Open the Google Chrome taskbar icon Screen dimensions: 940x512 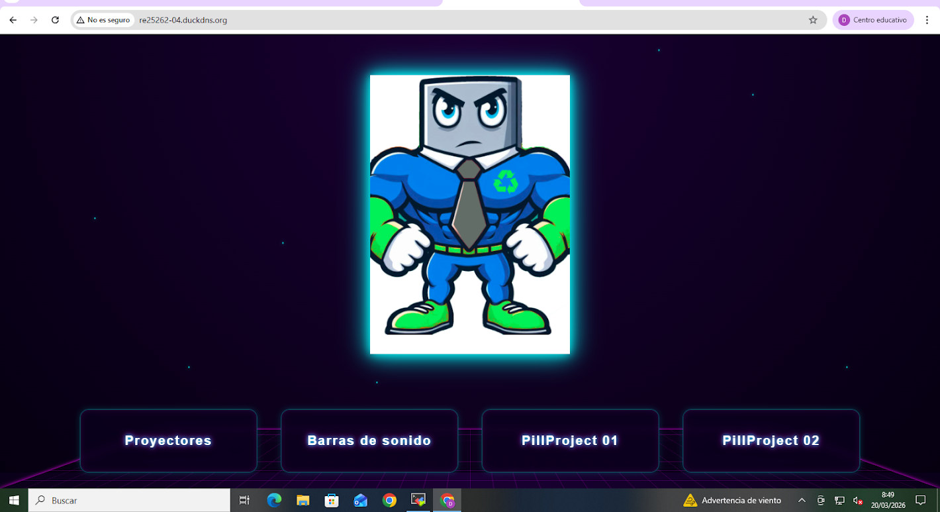[389, 500]
